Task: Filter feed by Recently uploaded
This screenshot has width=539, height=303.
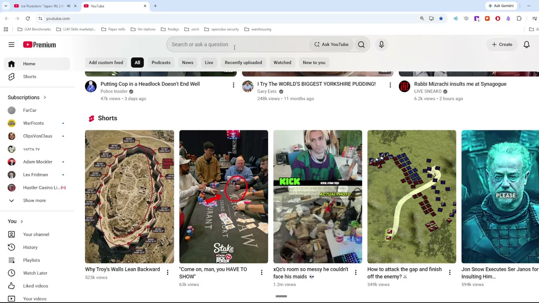Action: [243, 63]
